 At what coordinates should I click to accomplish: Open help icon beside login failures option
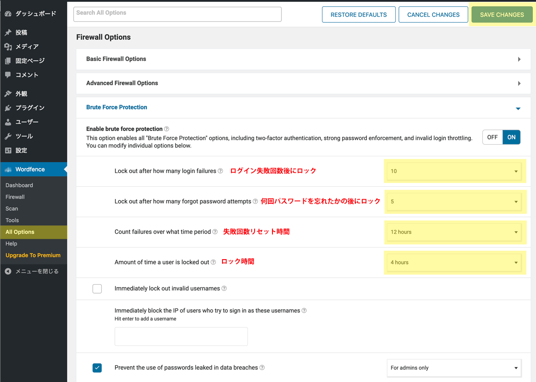pyautogui.click(x=220, y=171)
